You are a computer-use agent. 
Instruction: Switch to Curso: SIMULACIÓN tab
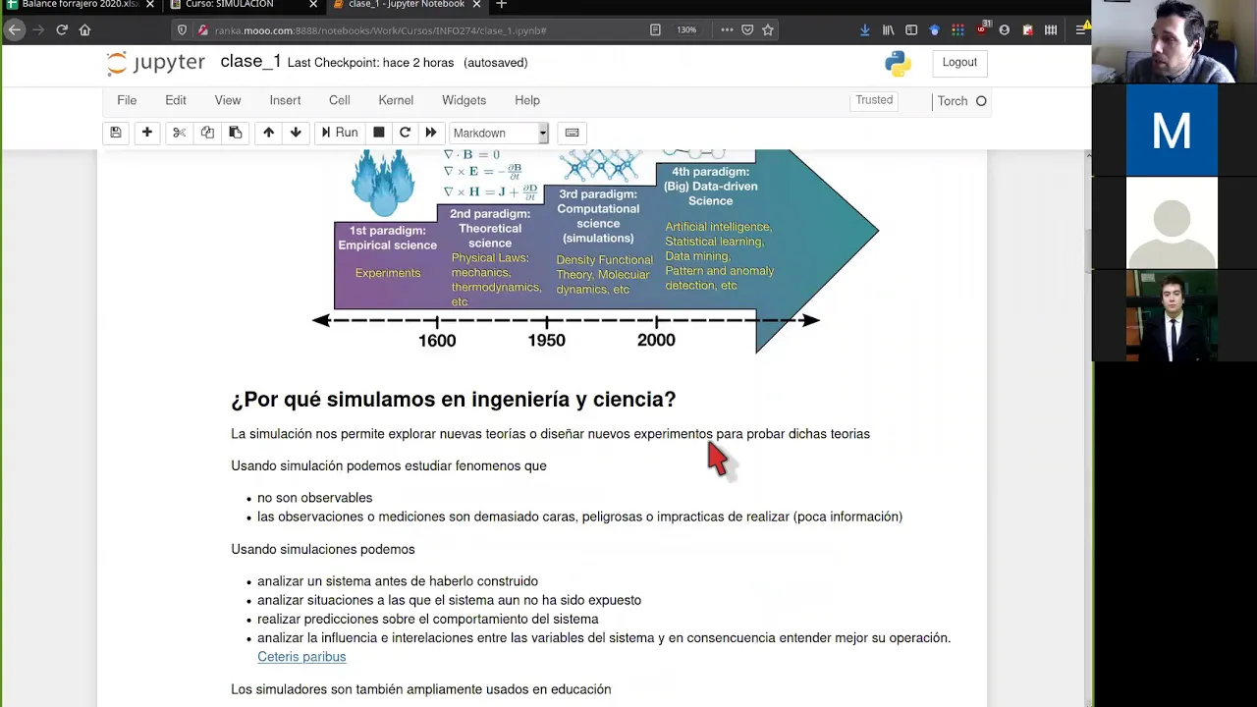[x=243, y=5]
